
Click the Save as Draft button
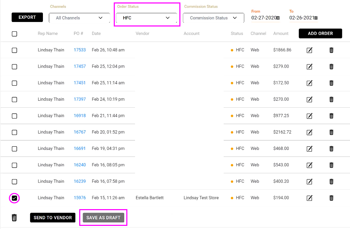pos(103,217)
